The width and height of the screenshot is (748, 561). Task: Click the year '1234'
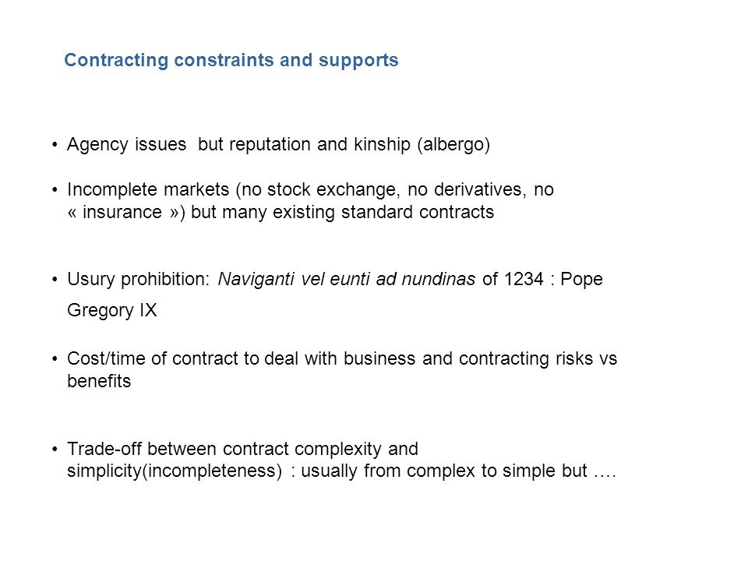point(524,279)
